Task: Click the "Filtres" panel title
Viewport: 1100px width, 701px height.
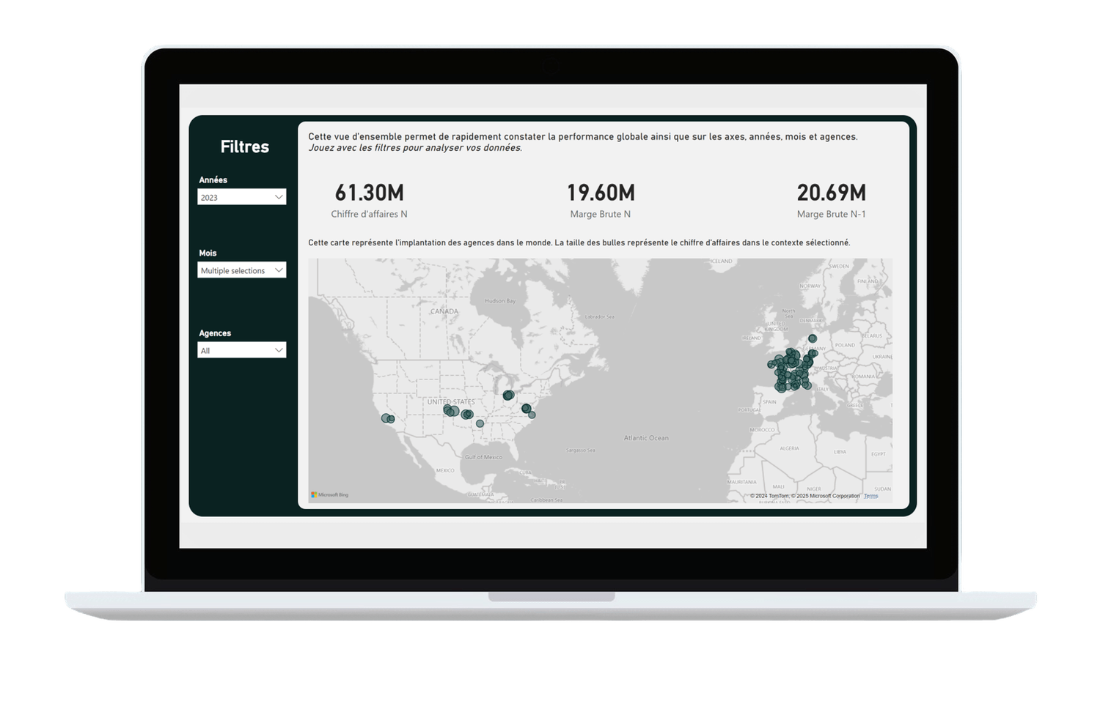Action: click(245, 146)
